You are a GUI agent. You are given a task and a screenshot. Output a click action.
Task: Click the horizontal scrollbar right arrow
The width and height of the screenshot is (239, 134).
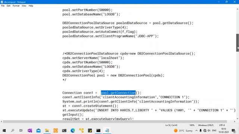[235, 122]
